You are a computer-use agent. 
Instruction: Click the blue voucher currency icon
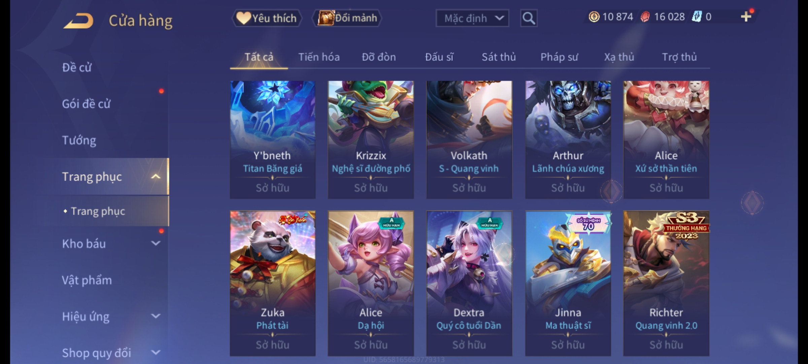[x=696, y=17]
